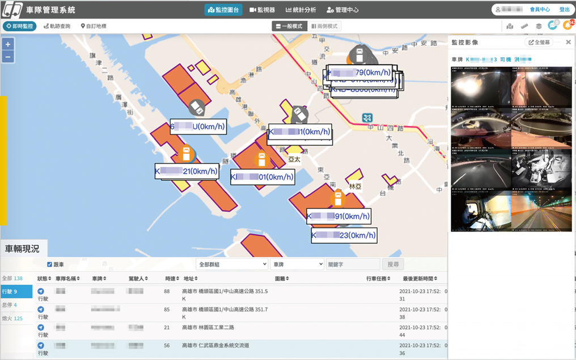
Task: Click the map marker icon in toolbar
Action: (510, 26)
